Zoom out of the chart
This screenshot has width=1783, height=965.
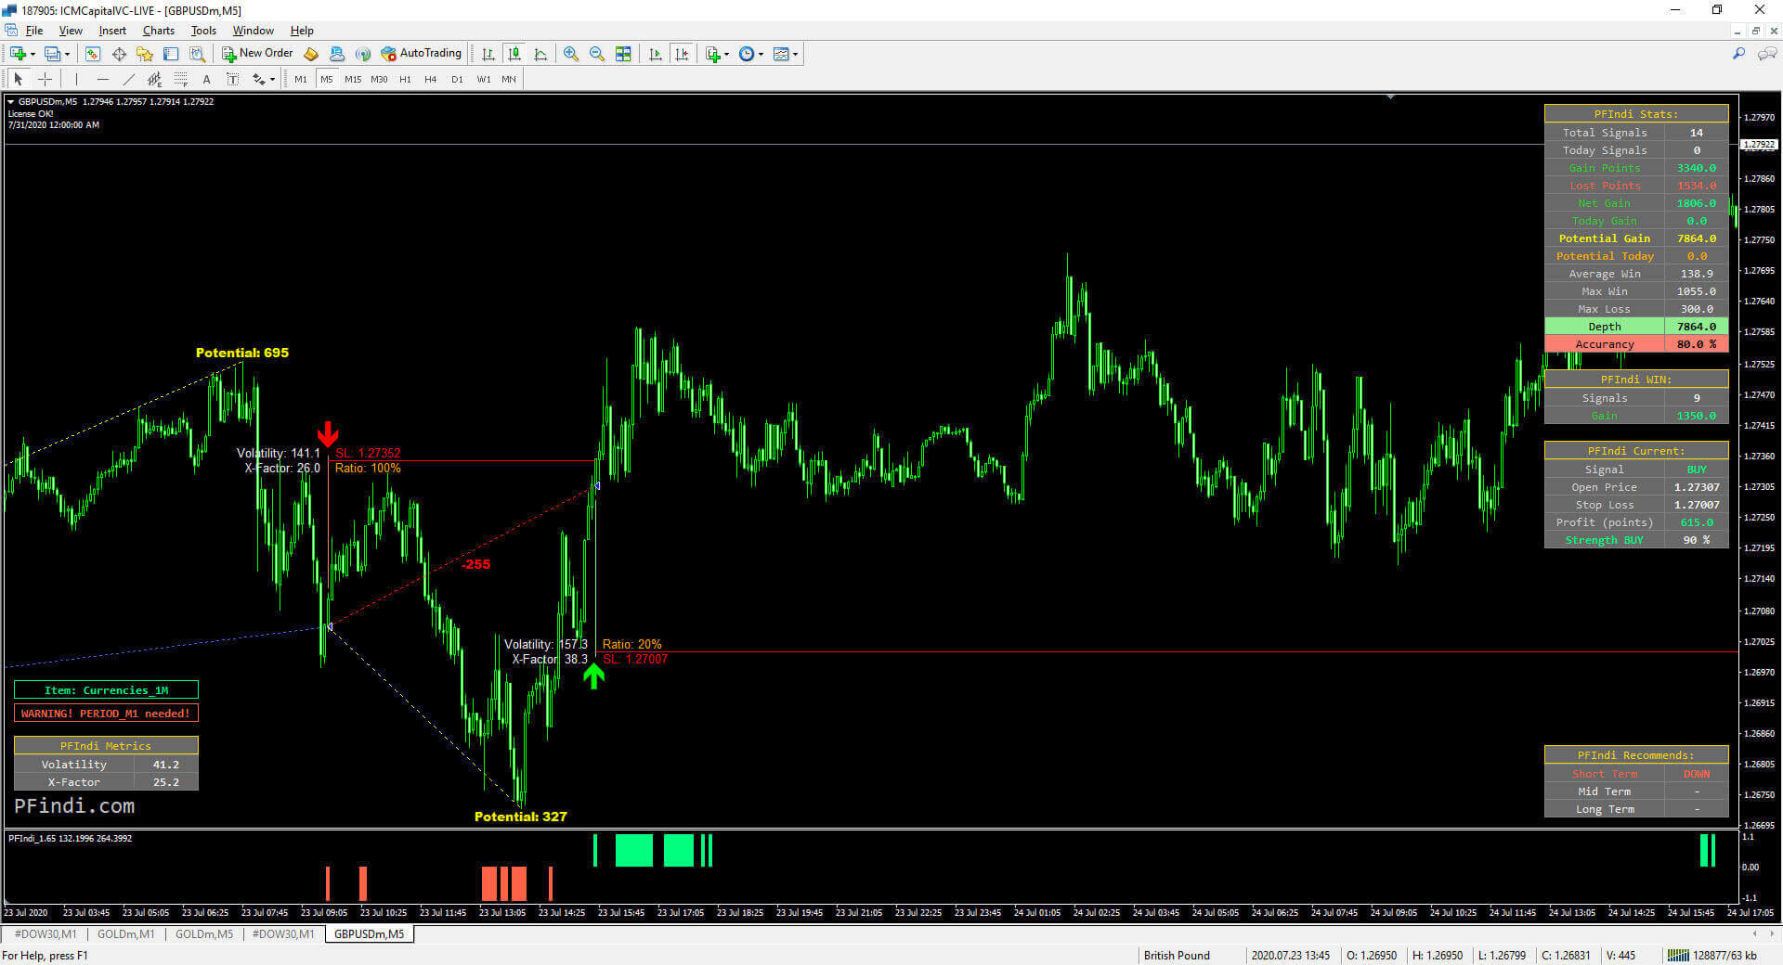coord(596,54)
